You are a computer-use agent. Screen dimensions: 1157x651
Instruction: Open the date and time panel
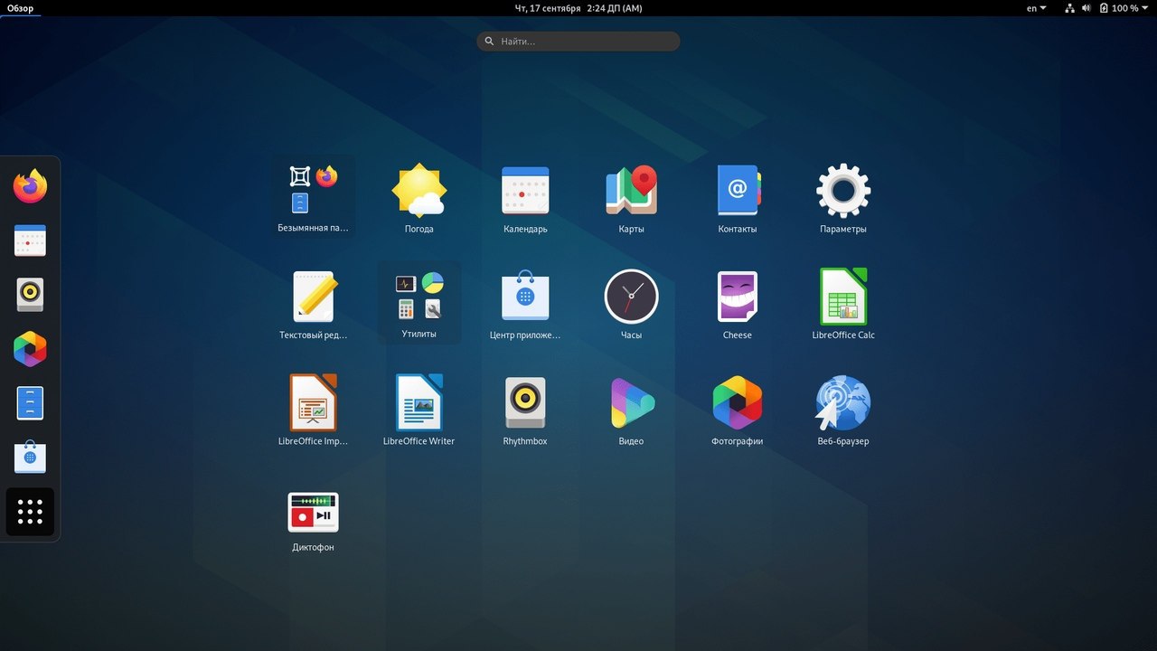click(x=578, y=8)
